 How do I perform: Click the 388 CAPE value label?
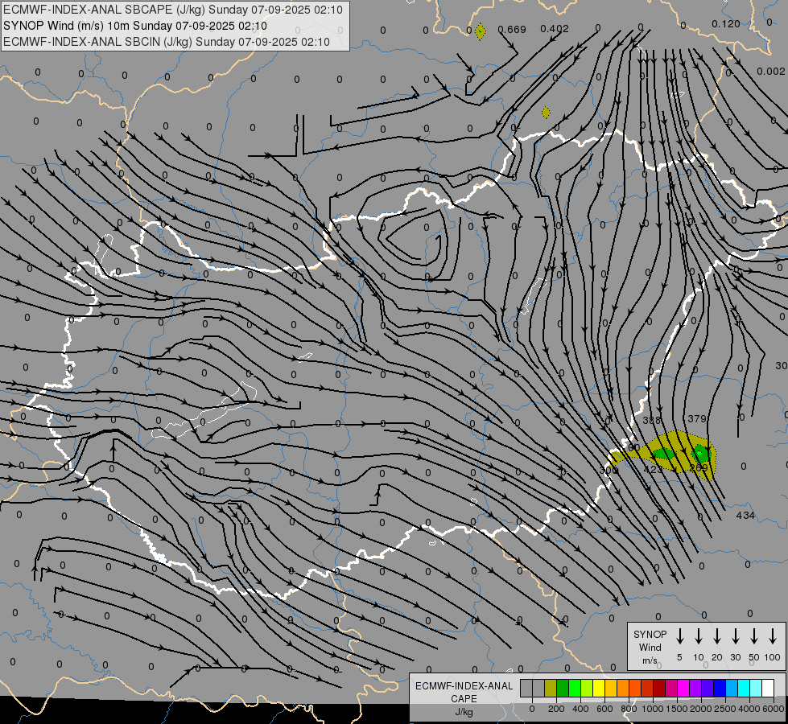651,420
